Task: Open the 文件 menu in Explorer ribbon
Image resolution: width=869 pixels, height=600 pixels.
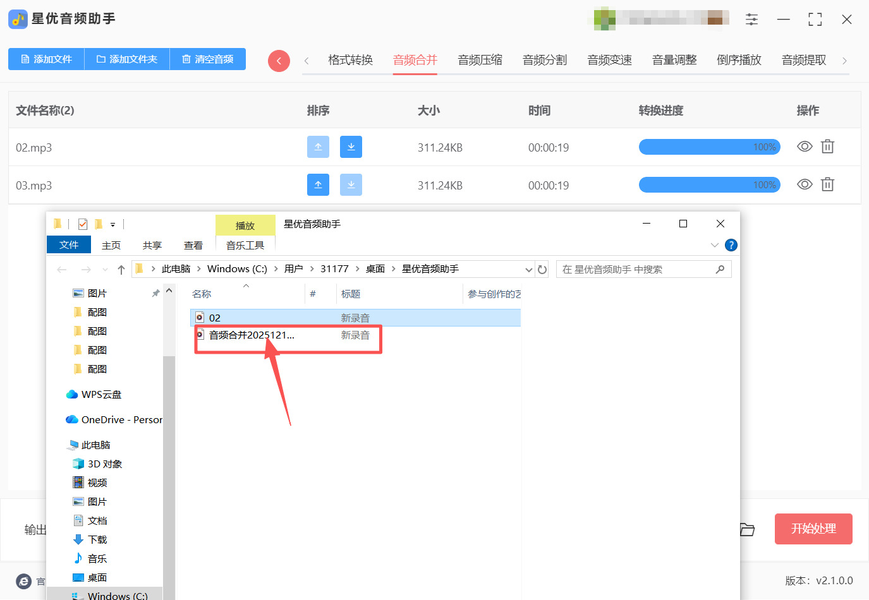Action: click(69, 245)
